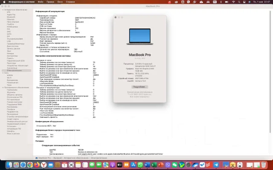The image size is (273, 170).
Task: Select Thunderbolt/USB4 in the sidebar
Action: (x=15, y=39)
